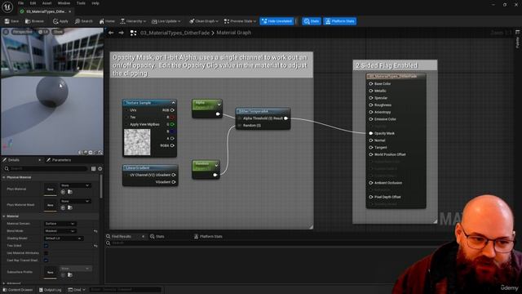Toggle the Two Sided checkbox
Image resolution: width=522 pixels, height=294 pixels.
click(x=46, y=246)
